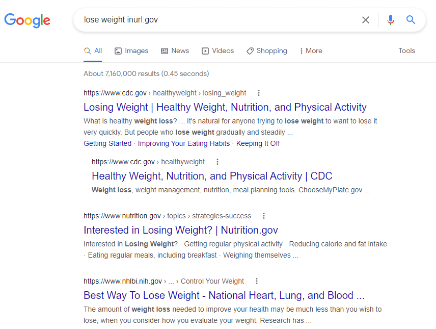Viewport: 436px width, 329px height.
Task: Open options dots beside nhlbi.nih.gov result
Action: pos(257,281)
